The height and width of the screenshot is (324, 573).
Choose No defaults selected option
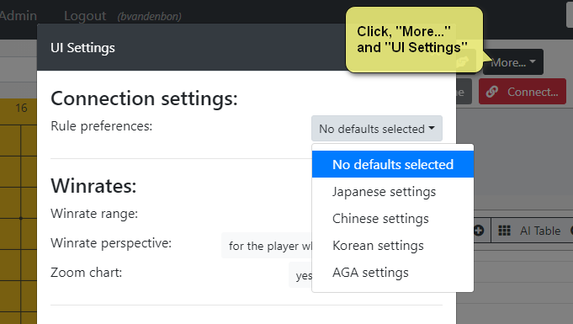[393, 164]
